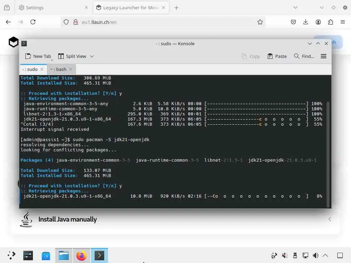Screen dimensions: 351x263
Task: Open the KDE application launcher
Action: [11, 255]
